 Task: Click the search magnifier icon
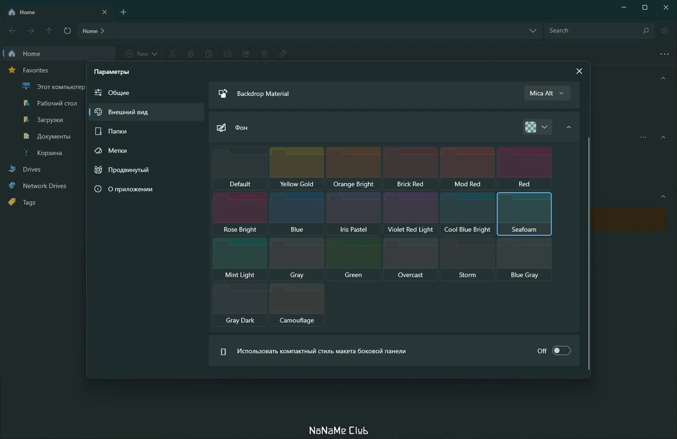pos(646,30)
